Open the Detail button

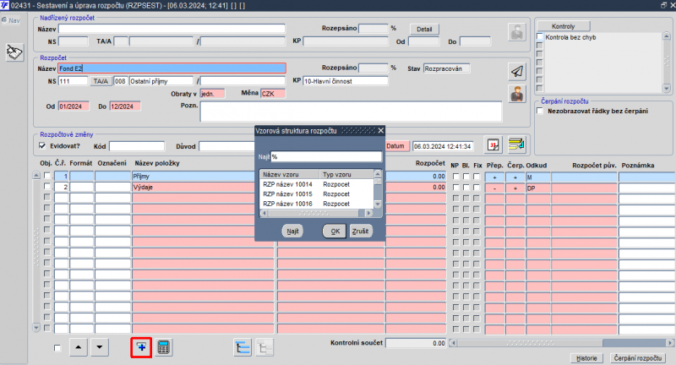pyautogui.click(x=424, y=30)
